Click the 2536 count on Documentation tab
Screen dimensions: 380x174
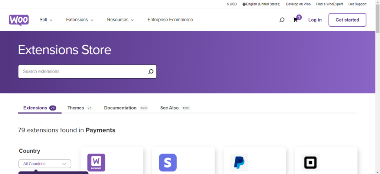click(144, 108)
